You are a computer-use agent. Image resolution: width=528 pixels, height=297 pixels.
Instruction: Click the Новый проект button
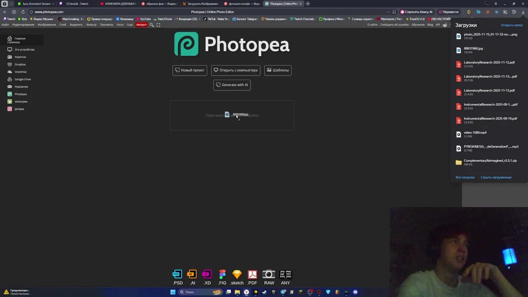coord(190,70)
